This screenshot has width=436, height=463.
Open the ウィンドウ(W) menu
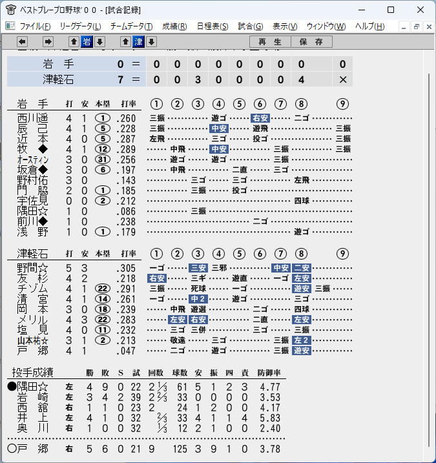coord(326,26)
